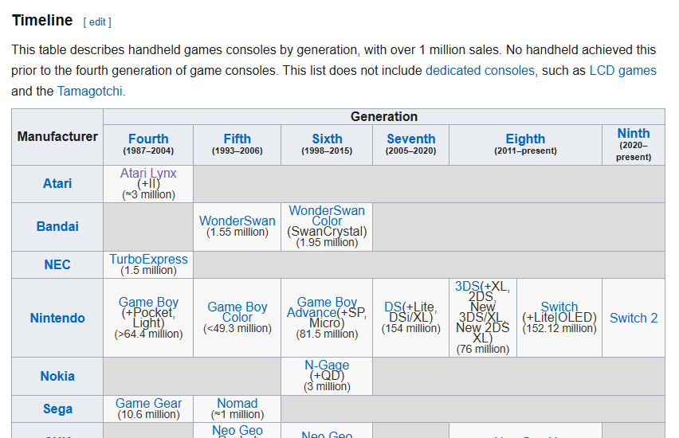Click the Manufacturer column header cell
This screenshot has height=438, width=679.
57,137
